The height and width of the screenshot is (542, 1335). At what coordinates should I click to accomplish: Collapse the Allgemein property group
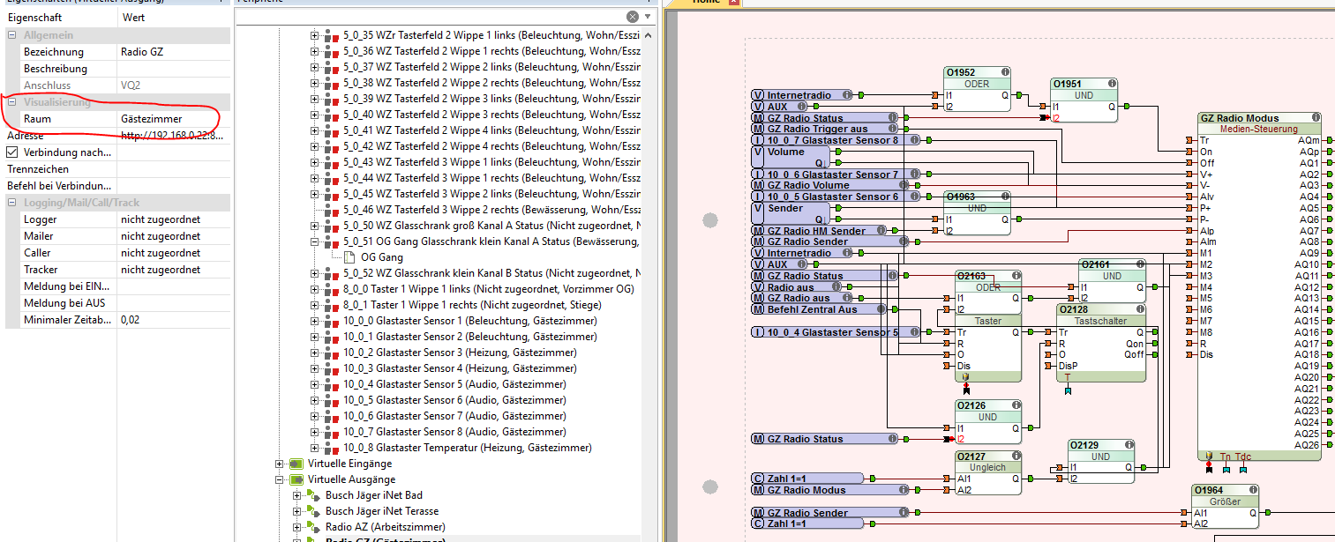click(12, 34)
